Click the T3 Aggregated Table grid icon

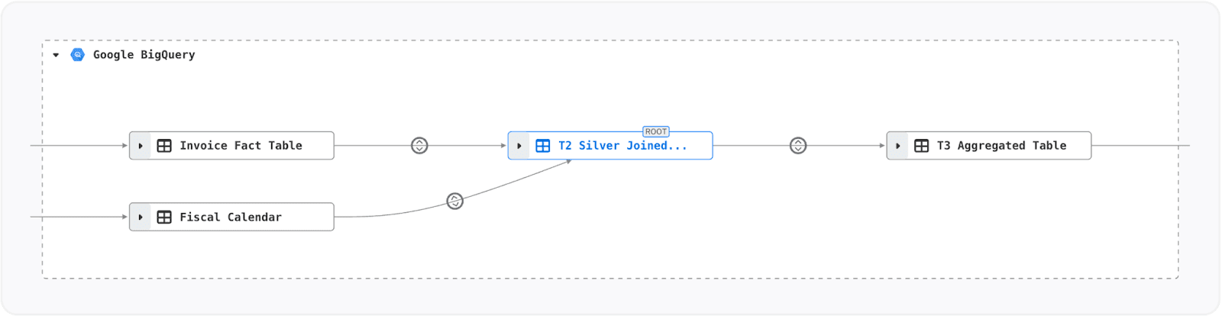click(x=922, y=146)
